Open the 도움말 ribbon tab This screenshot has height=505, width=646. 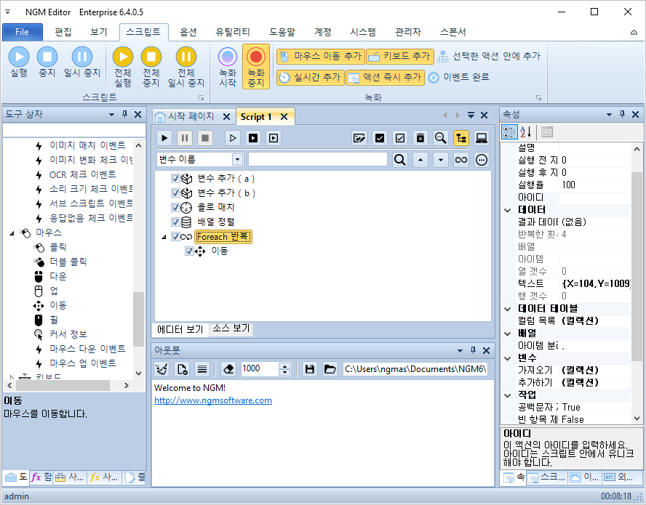pos(282,32)
